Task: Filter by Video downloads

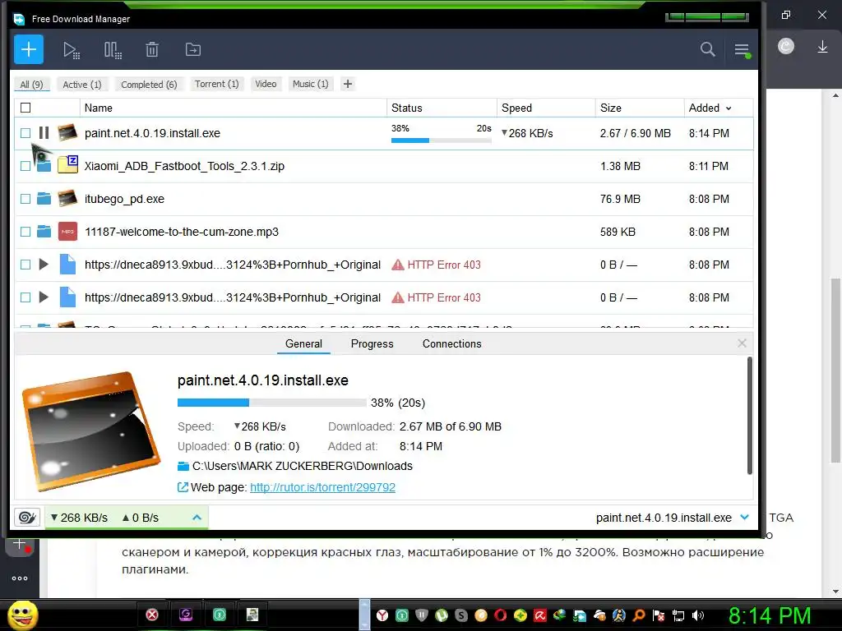Action: (266, 84)
